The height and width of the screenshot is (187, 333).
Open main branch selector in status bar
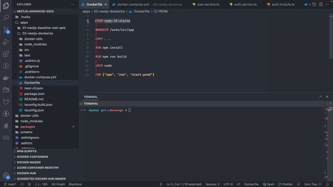[10, 184]
